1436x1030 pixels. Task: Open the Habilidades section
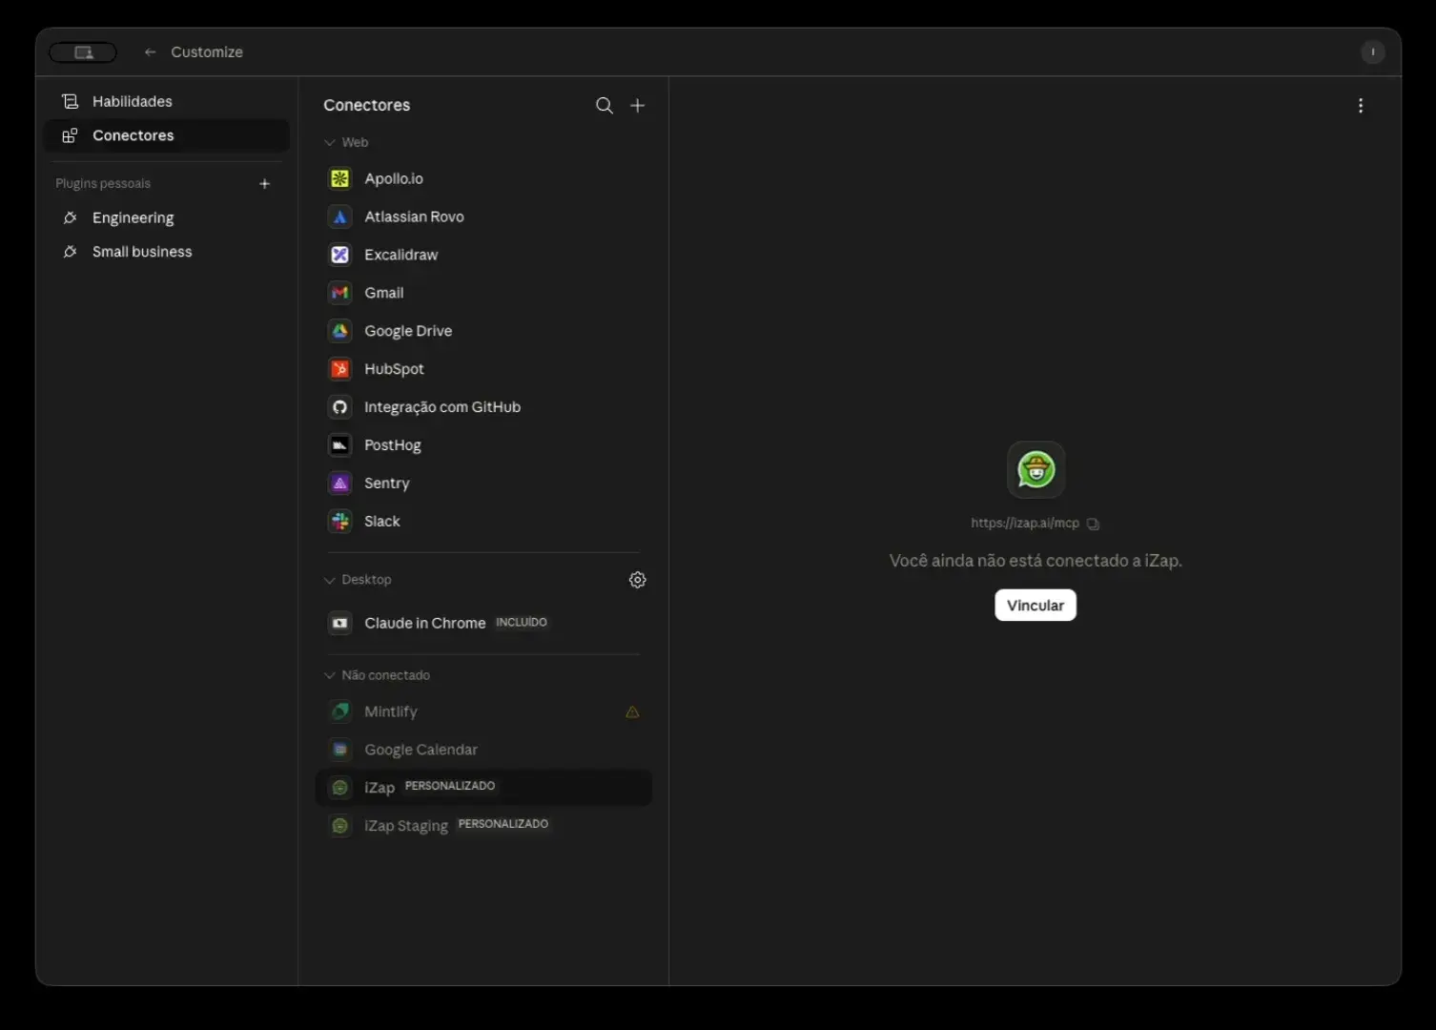pyautogui.click(x=166, y=101)
